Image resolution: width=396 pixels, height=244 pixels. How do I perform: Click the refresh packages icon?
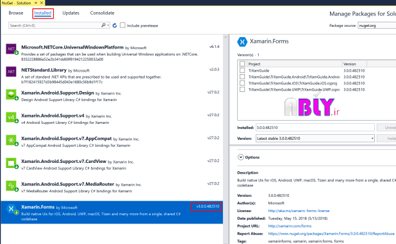115,26
